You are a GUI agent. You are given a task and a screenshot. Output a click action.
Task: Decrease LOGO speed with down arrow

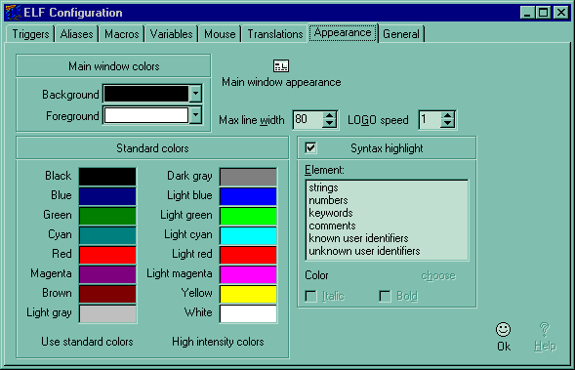click(x=447, y=124)
